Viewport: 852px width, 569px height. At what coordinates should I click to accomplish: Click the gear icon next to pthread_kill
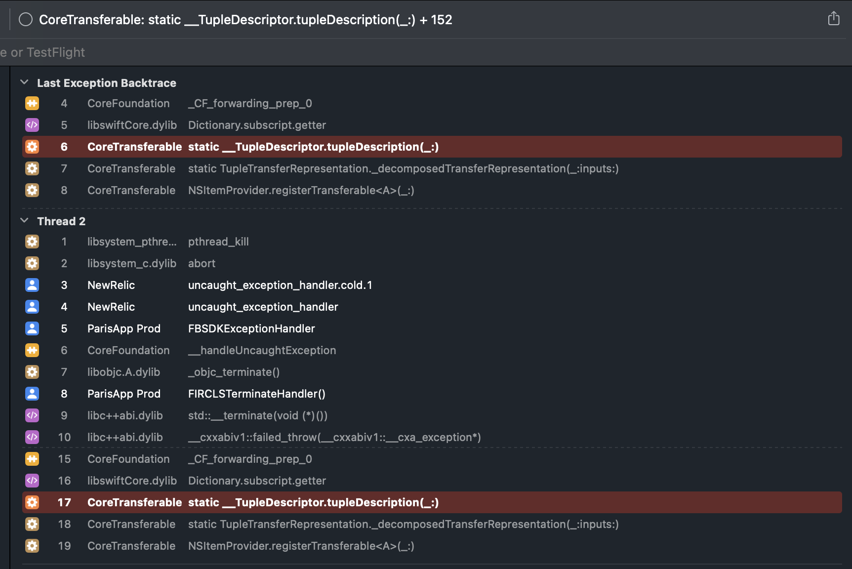pyautogui.click(x=32, y=242)
